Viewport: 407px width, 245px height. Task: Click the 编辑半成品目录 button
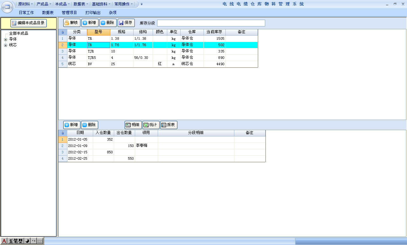[29, 23]
